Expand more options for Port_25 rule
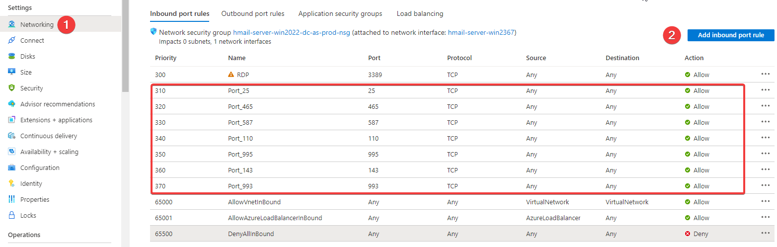The height and width of the screenshot is (247, 777). click(x=765, y=90)
